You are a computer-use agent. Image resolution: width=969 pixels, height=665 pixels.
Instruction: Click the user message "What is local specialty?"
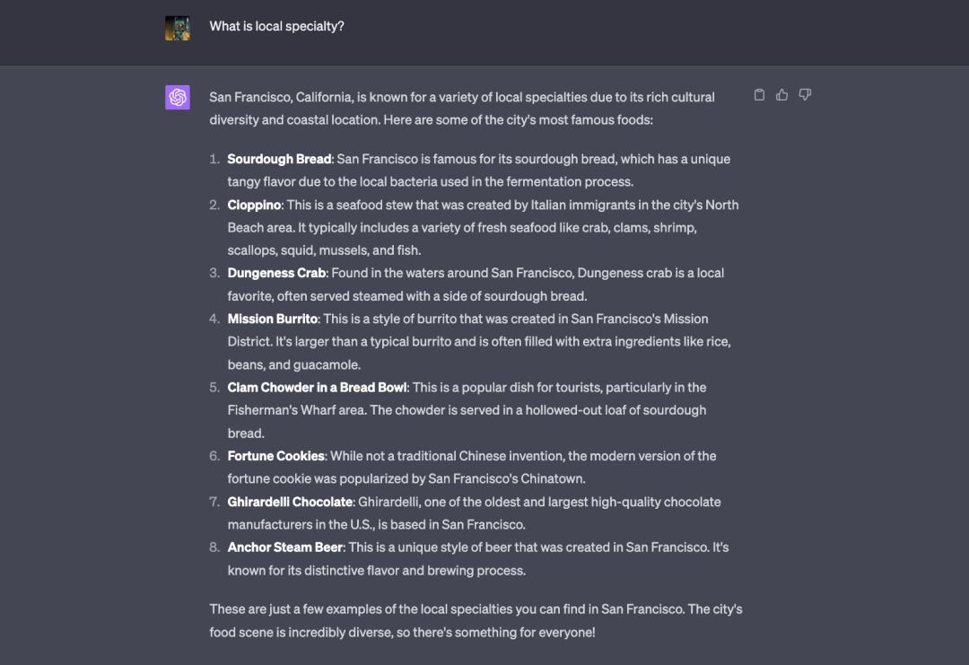point(276,26)
